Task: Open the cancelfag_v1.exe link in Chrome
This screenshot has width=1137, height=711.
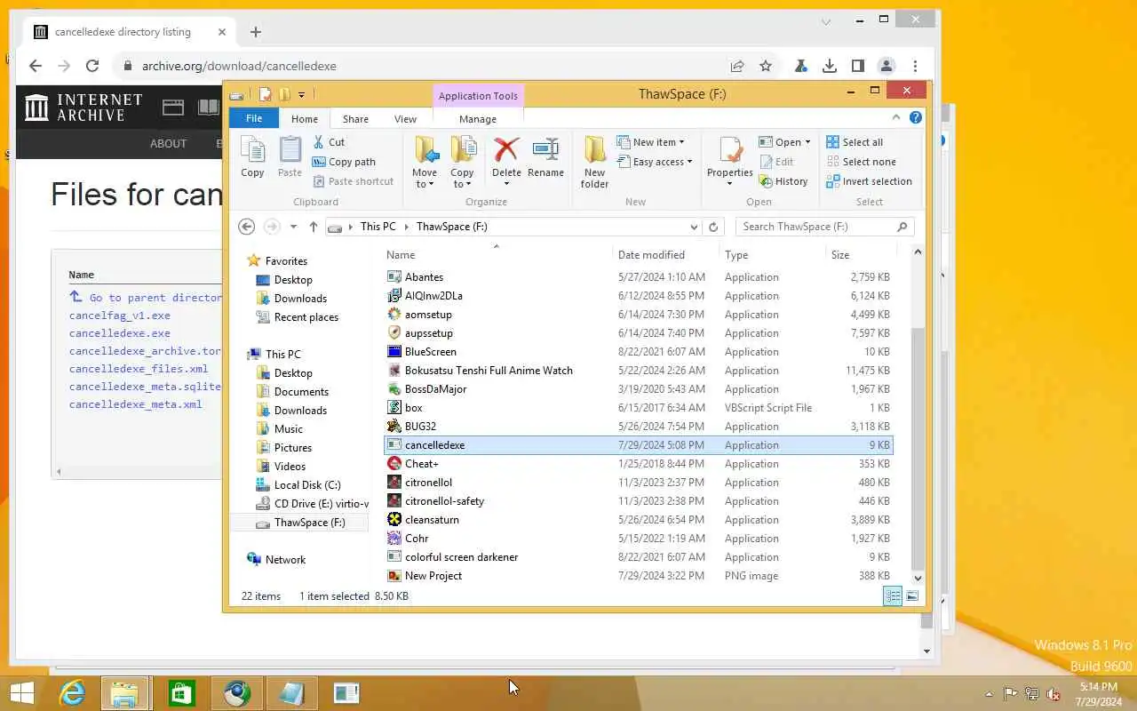Action: [x=120, y=316]
